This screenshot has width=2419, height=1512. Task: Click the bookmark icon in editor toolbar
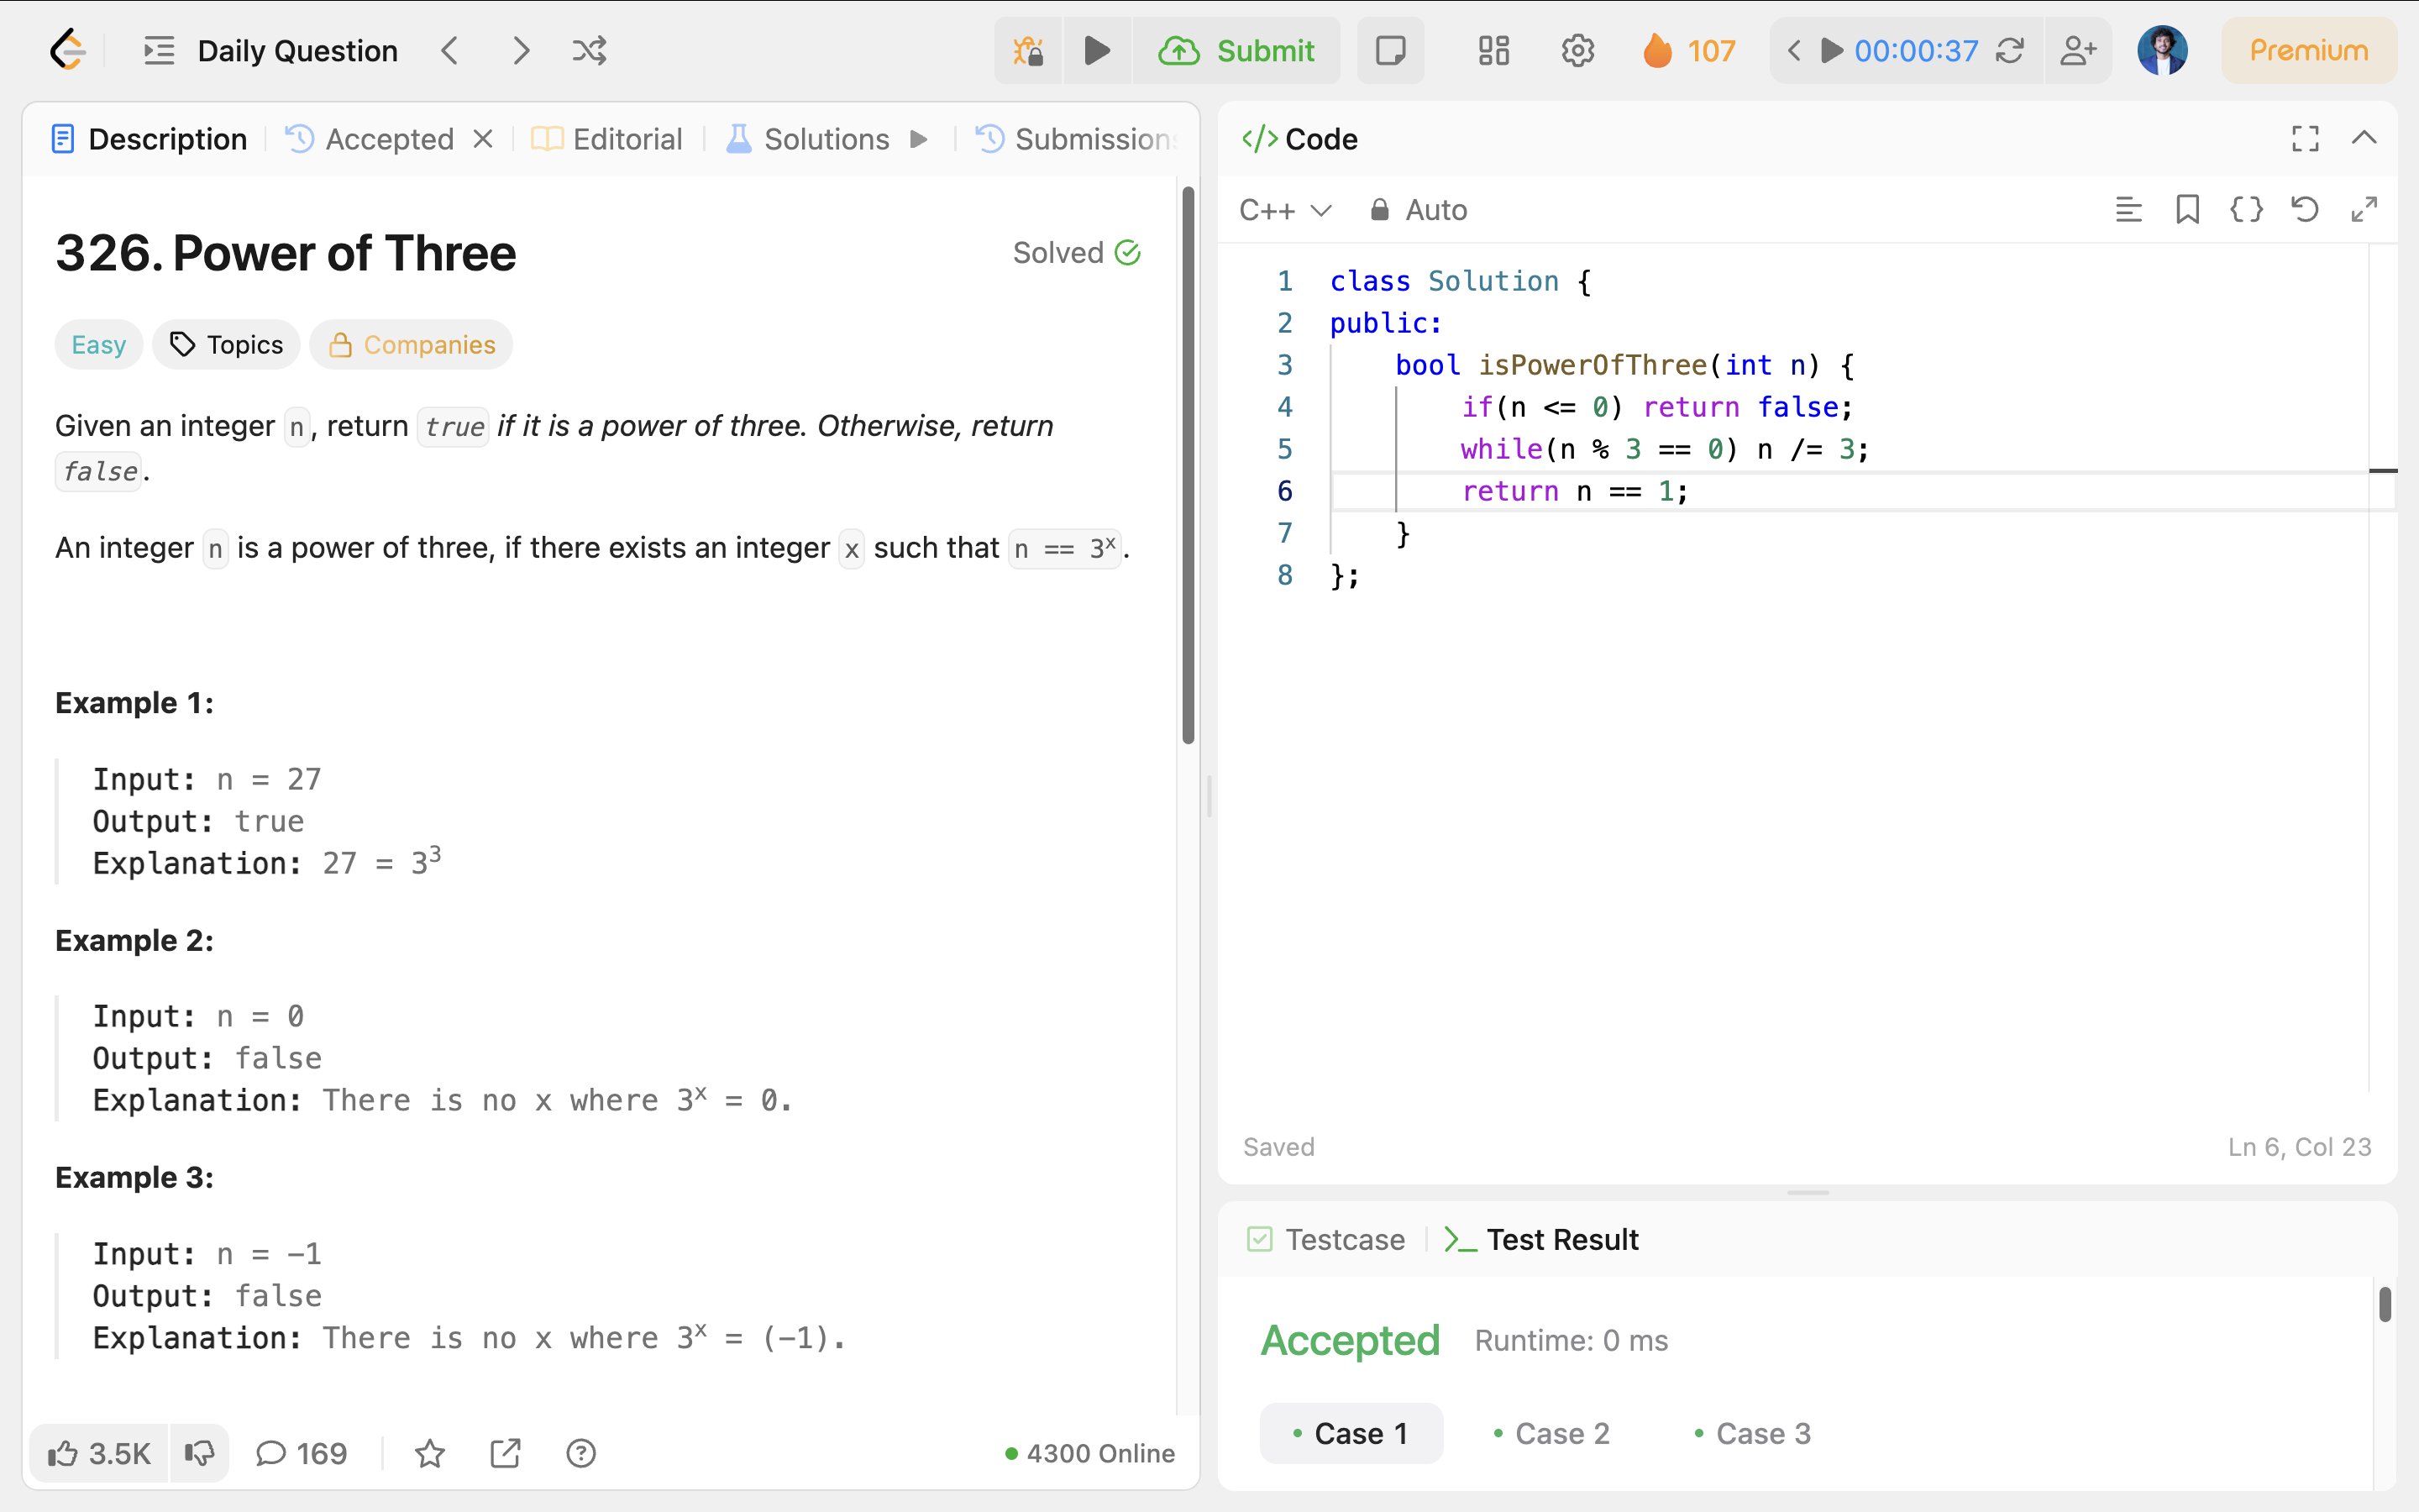(2187, 209)
